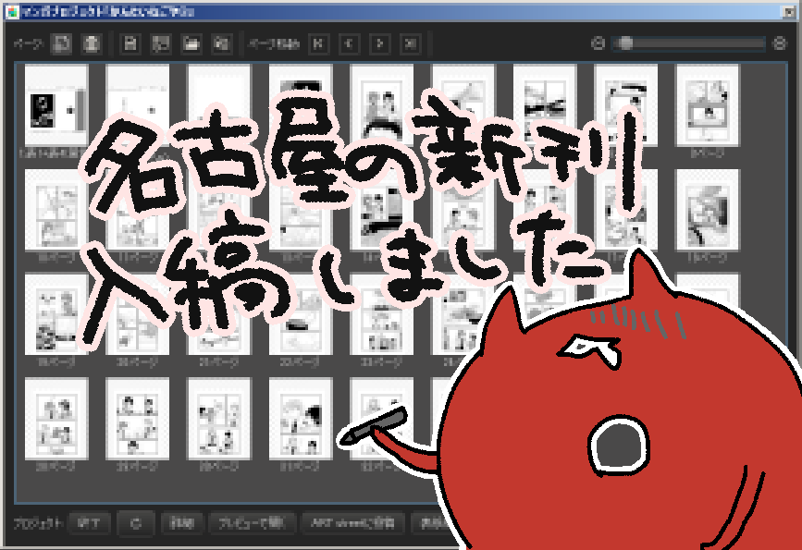Click the open folder icon in page toolbar
802x550 pixels.
tap(191, 44)
